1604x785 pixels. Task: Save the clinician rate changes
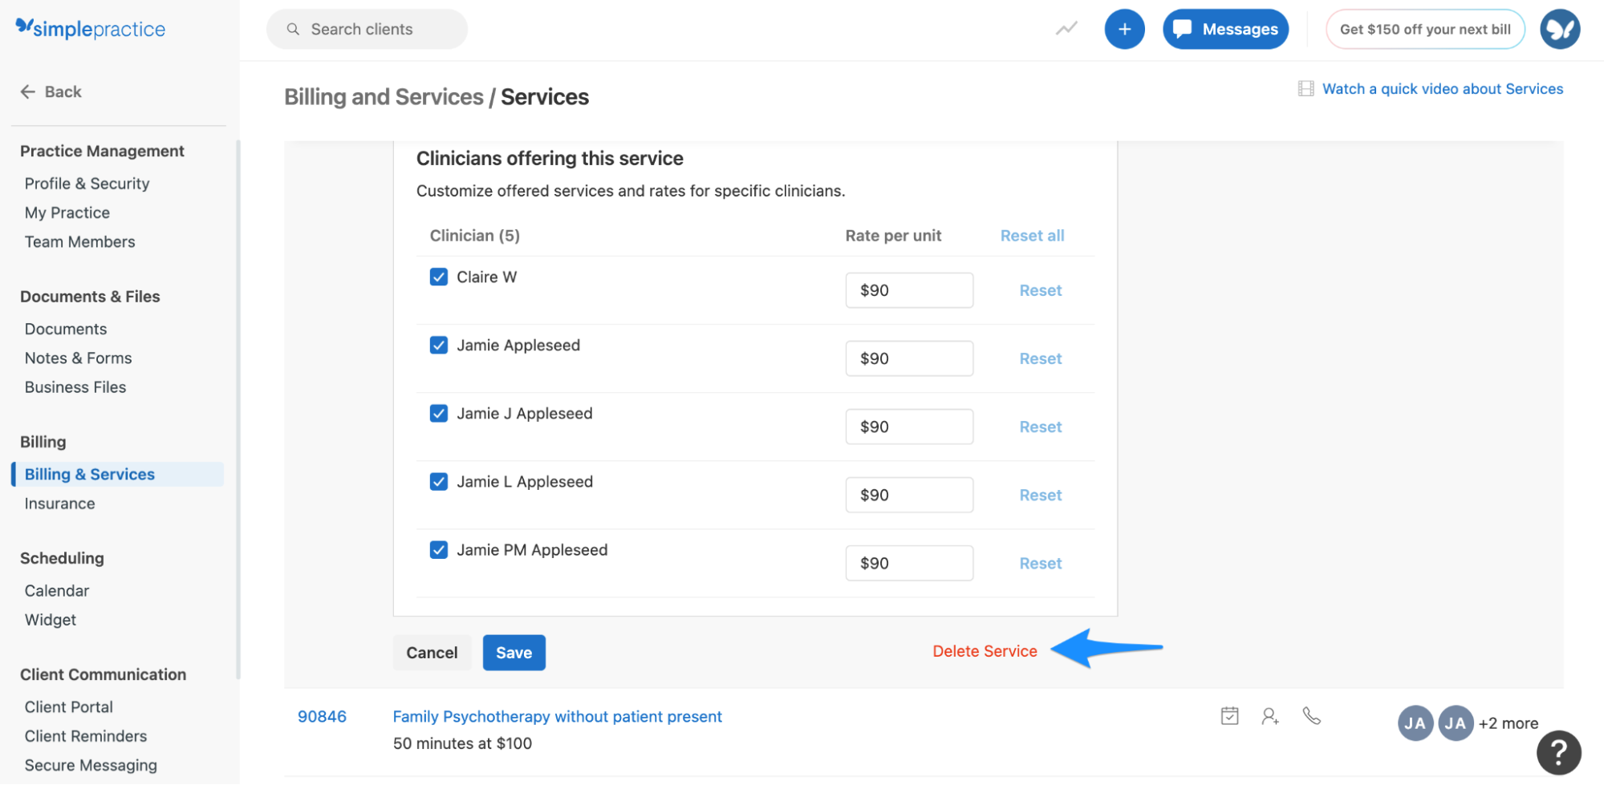[514, 652]
